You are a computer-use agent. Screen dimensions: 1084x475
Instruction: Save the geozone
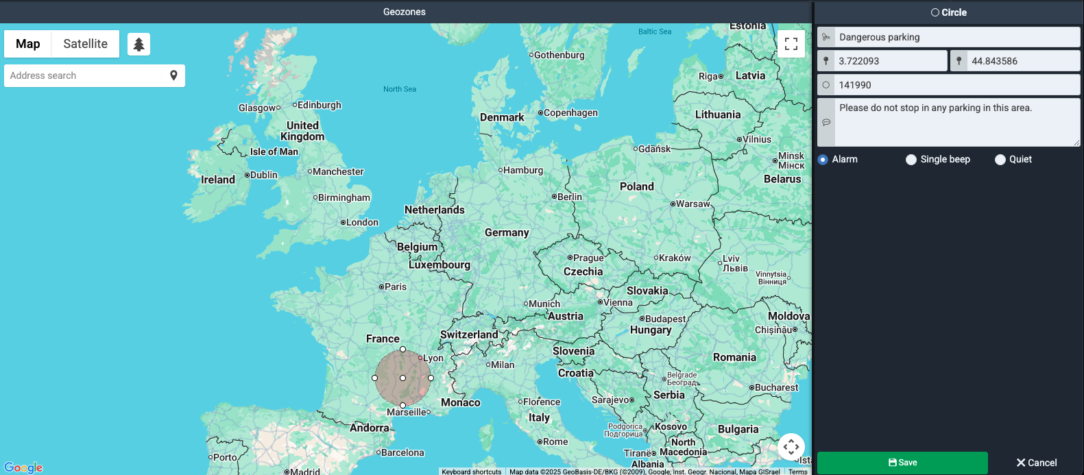click(902, 463)
